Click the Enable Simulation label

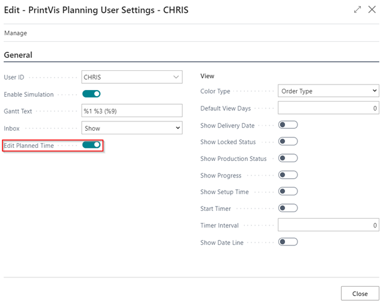pos(29,94)
